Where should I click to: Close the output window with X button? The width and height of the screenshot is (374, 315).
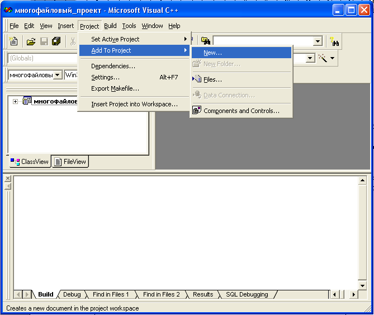tap(8, 178)
